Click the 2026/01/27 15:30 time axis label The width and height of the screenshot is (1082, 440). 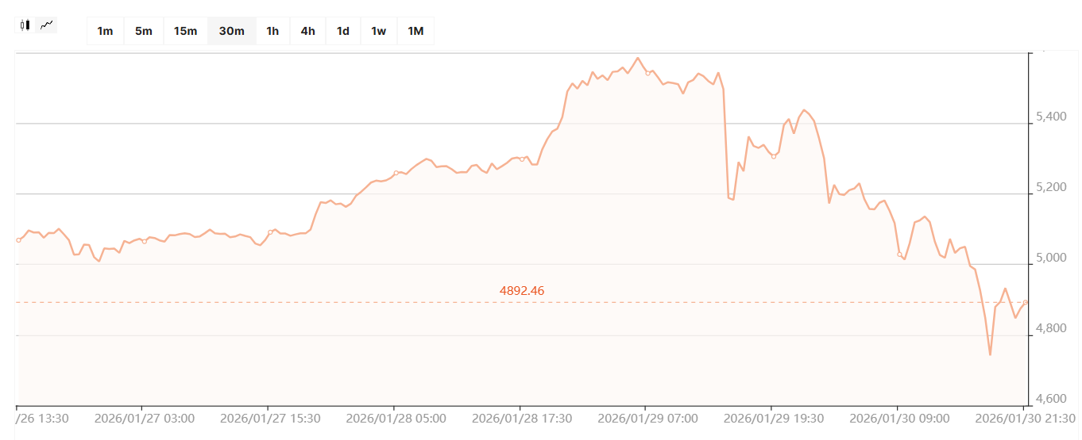(x=270, y=418)
